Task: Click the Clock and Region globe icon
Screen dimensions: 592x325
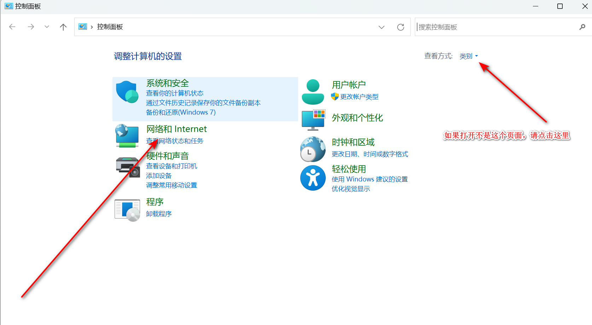Action: [x=313, y=149]
